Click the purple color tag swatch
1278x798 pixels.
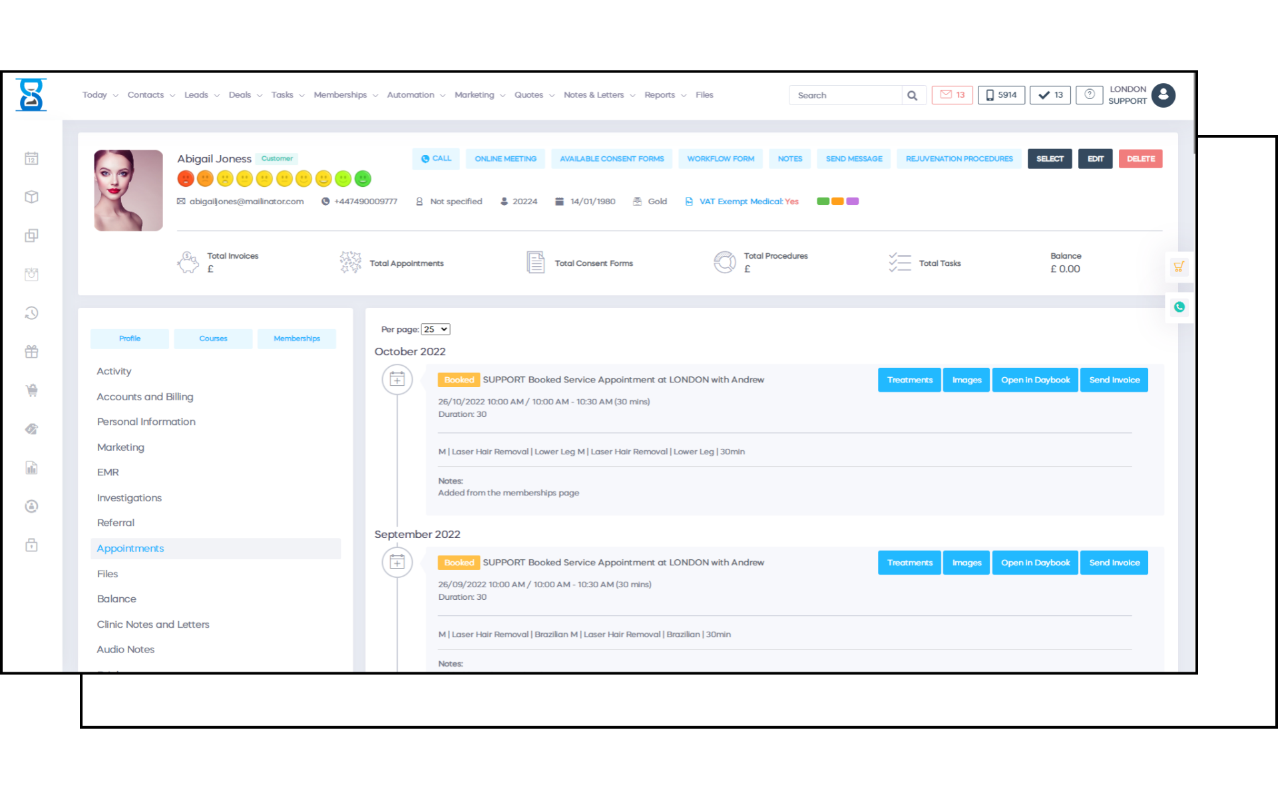(x=852, y=201)
